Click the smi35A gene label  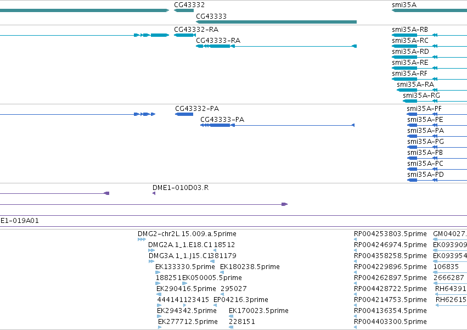pyautogui.click(x=404, y=5)
